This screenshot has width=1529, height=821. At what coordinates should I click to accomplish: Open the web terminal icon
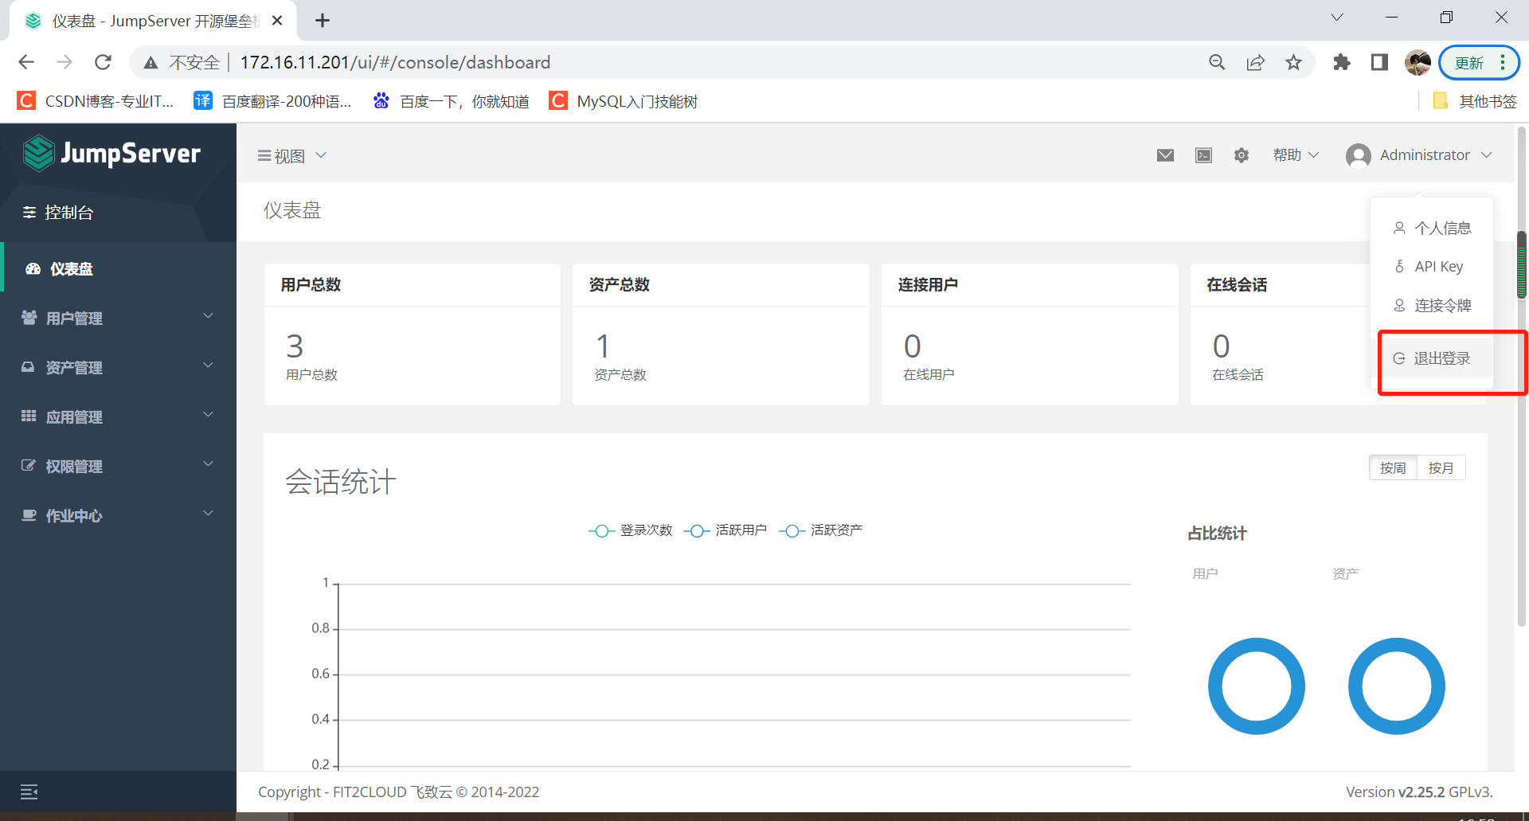[1203, 155]
